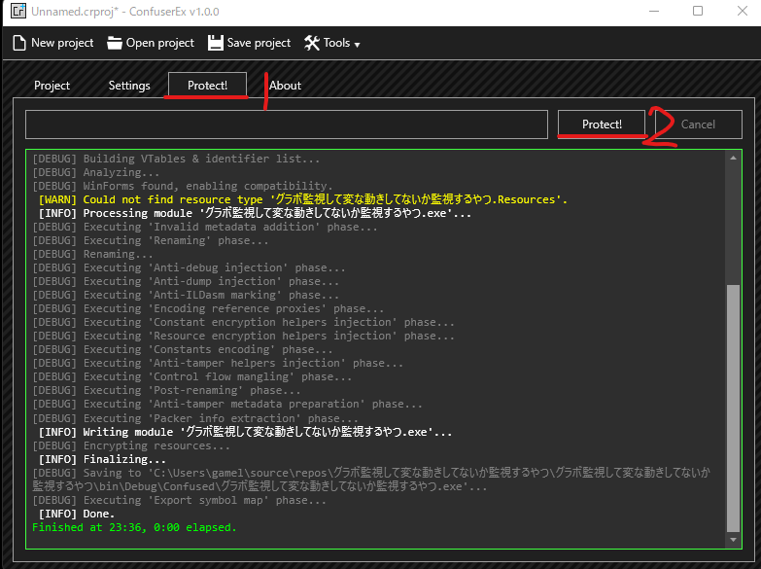Select the 'Post-renaming' phase line
Screen dimensions: 761x569
click(x=166, y=390)
